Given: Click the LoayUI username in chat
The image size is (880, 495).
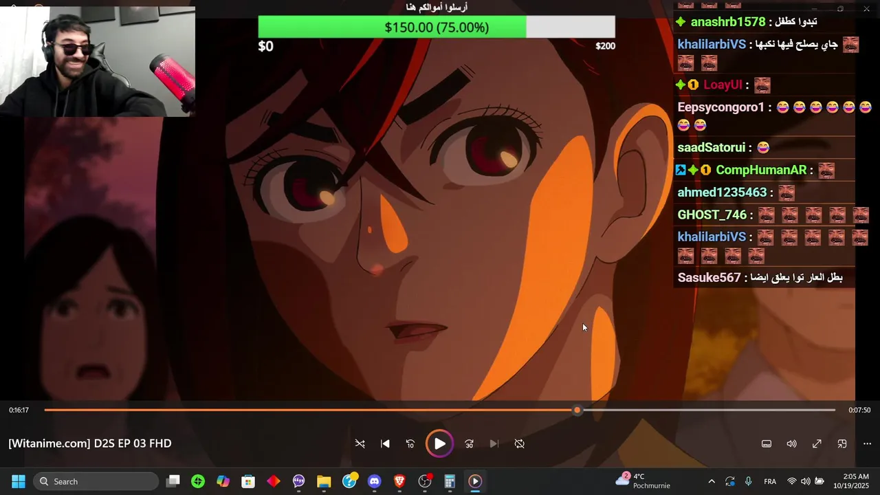Looking at the screenshot, I should tap(723, 85).
